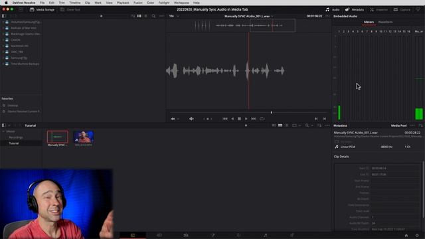This screenshot has height=239, width=425.
Task: Mark in point icon
Action: [316, 119]
